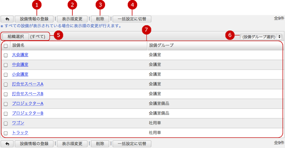Open the トラック link
Screen dimensions: 285x148
[x=20, y=133]
